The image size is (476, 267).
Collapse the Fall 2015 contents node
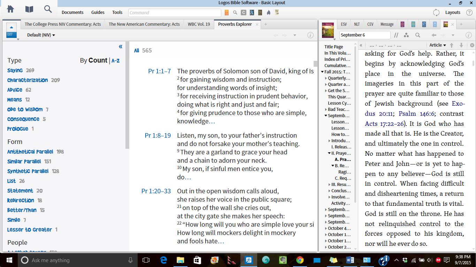pyautogui.click(x=322, y=72)
